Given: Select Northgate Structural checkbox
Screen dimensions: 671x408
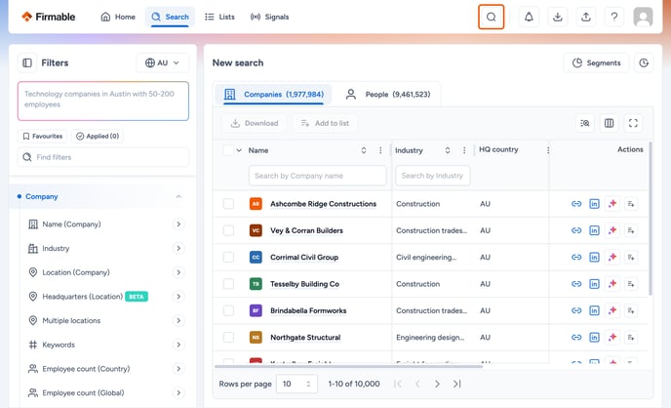Looking at the screenshot, I should (x=228, y=338).
